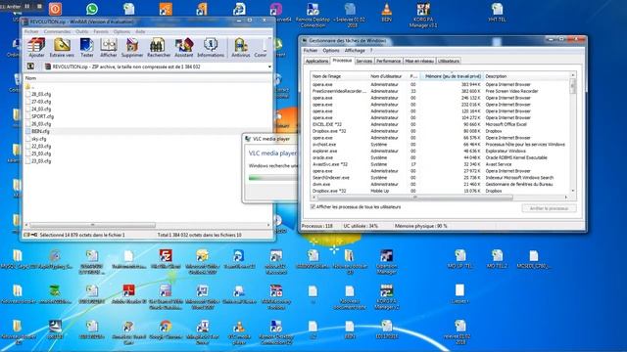Open the Remote Desktop Connection desktop icon
The height and width of the screenshot is (352, 627).
point(313,16)
